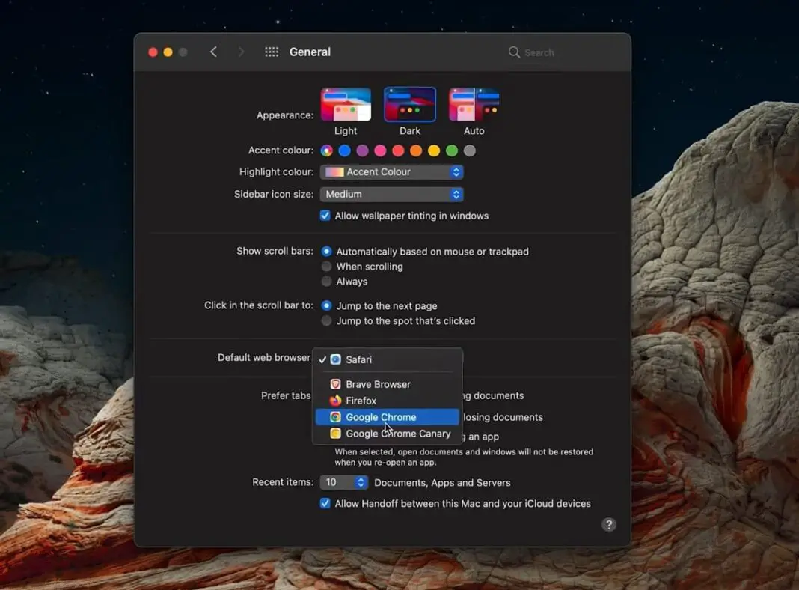Screen dimensions: 799x590
Task: Click the Firefox icon in the list
Action: point(334,401)
